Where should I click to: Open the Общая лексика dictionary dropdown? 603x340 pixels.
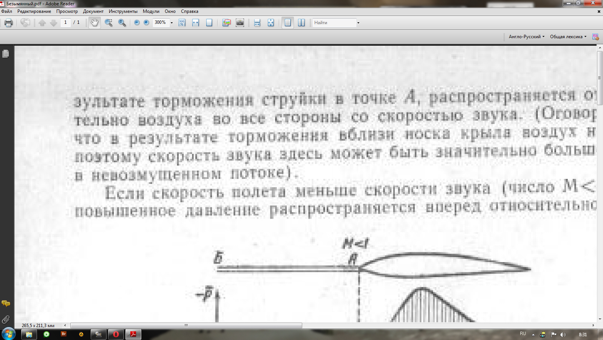click(568, 37)
